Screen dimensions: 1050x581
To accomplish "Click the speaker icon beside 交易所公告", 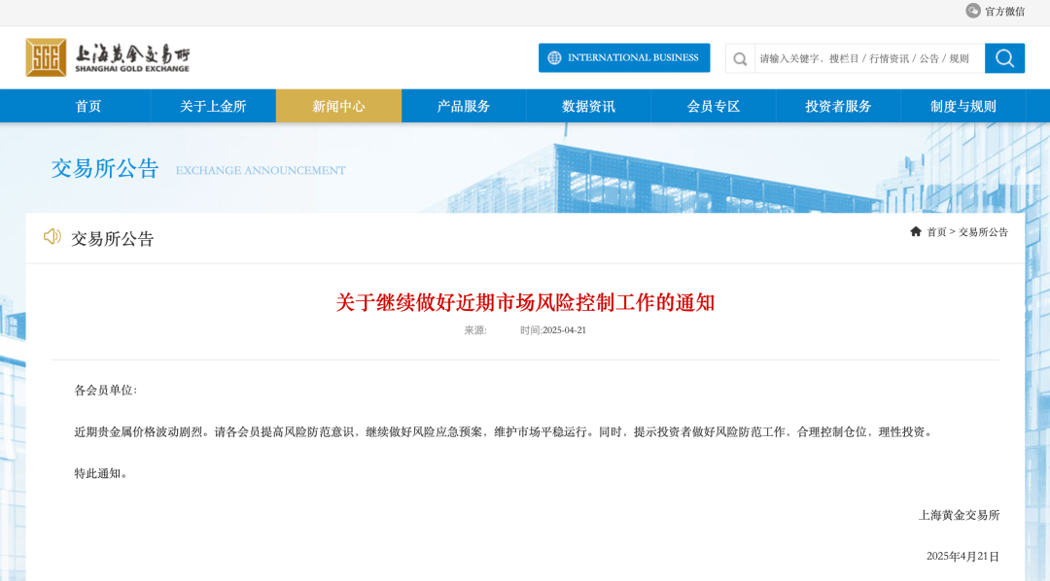I will tap(52, 237).
